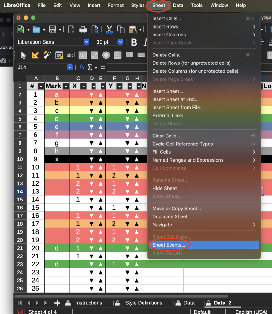Open the autofilter on Mark column
The width and height of the screenshot is (272, 314).
pyautogui.click(x=66, y=86)
